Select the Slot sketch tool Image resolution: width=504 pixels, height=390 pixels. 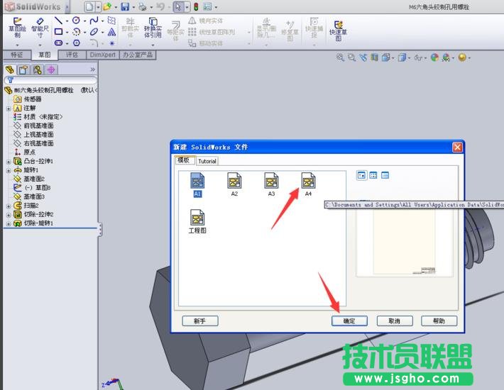[58, 43]
